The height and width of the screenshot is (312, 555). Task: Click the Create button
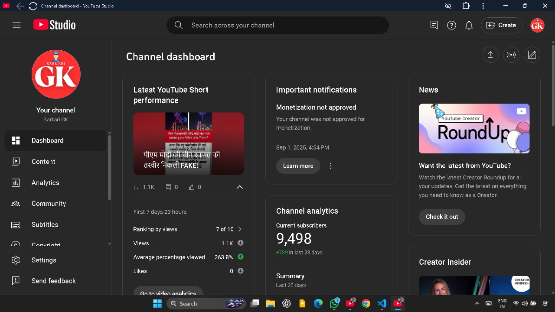coord(501,25)
